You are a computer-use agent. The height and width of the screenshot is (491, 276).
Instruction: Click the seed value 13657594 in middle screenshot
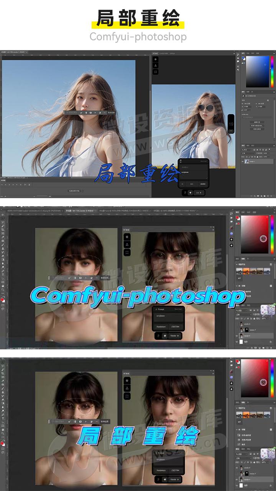[175, 327]
